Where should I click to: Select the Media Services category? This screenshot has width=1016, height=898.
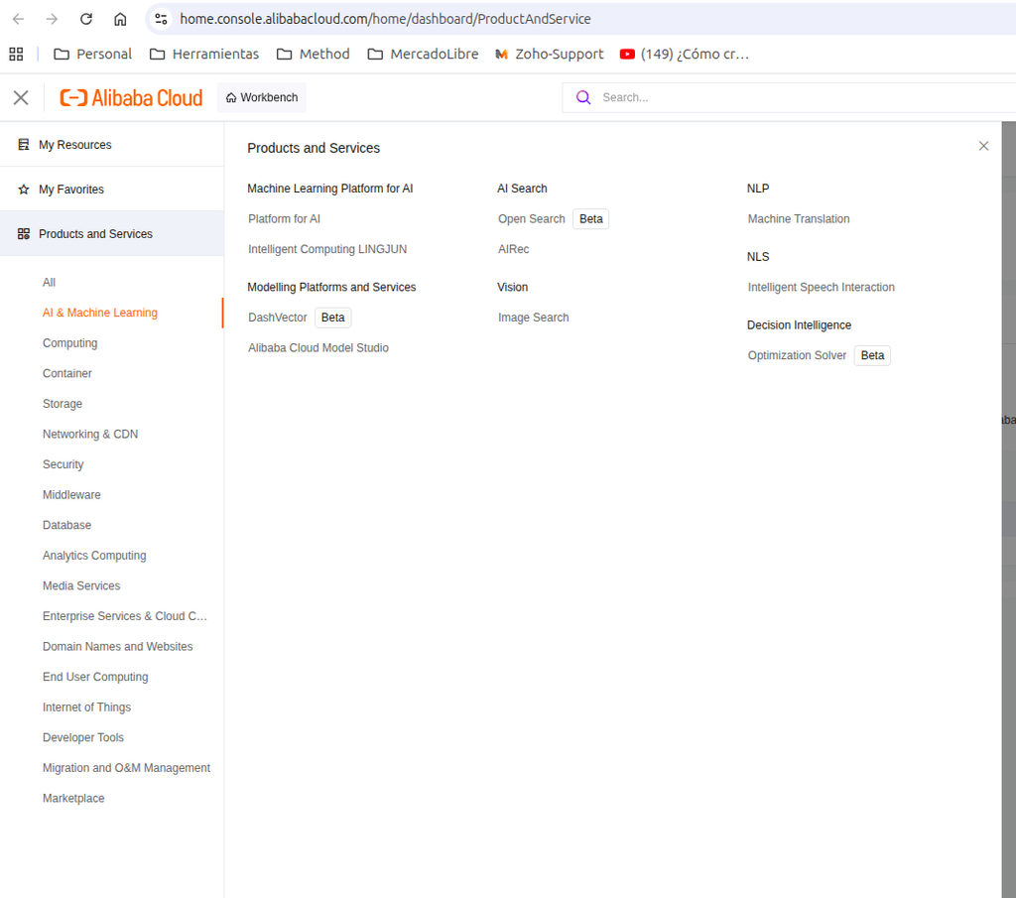tap(81, 585)
